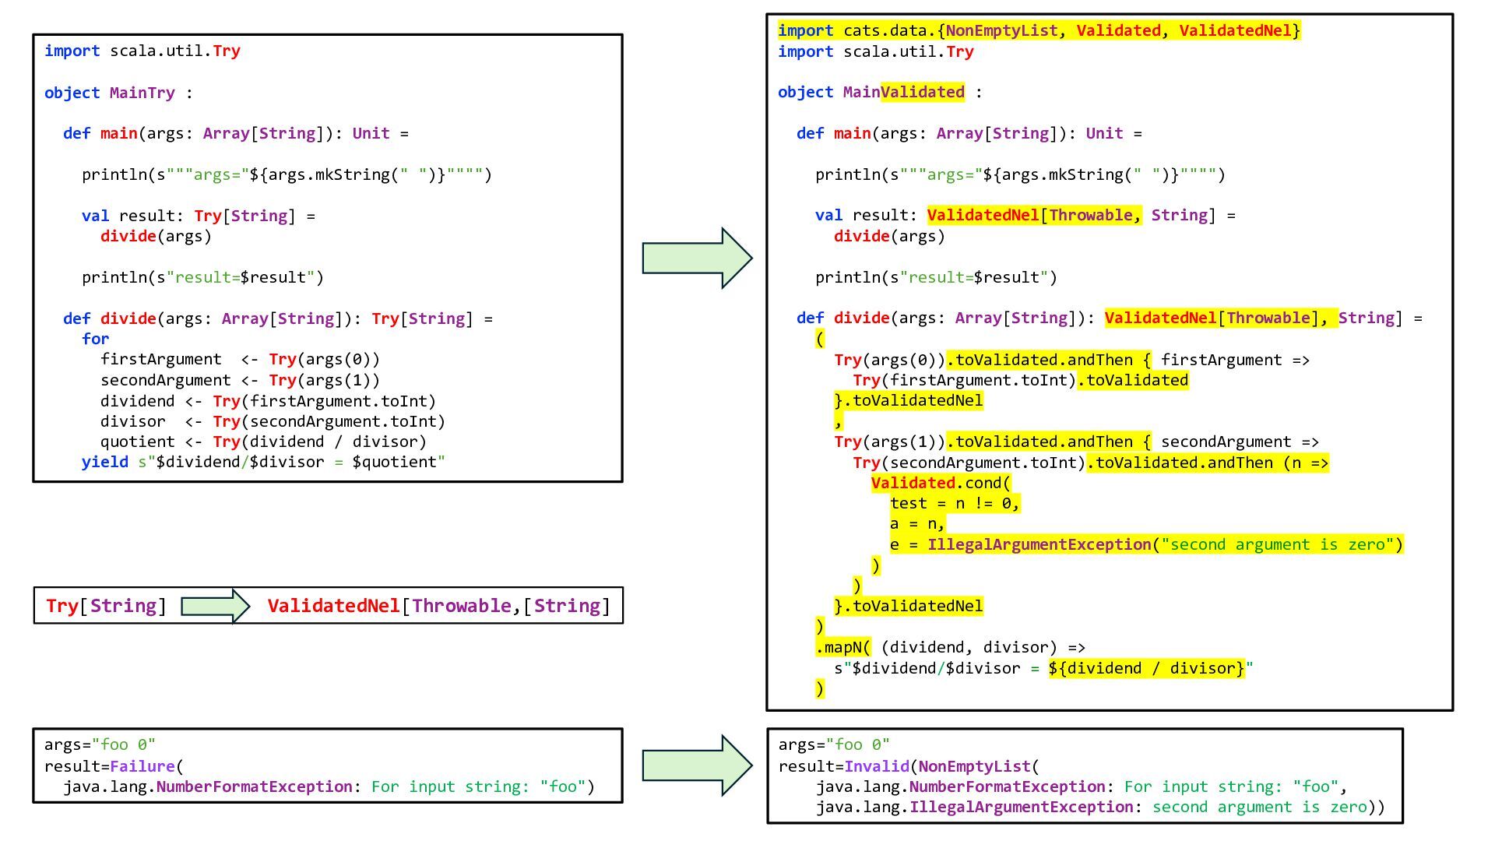Click 'dividend <- Try(firstArgument.toInt)' line
This screenshot has height=841, width=1495.
[x=268, y=401]
